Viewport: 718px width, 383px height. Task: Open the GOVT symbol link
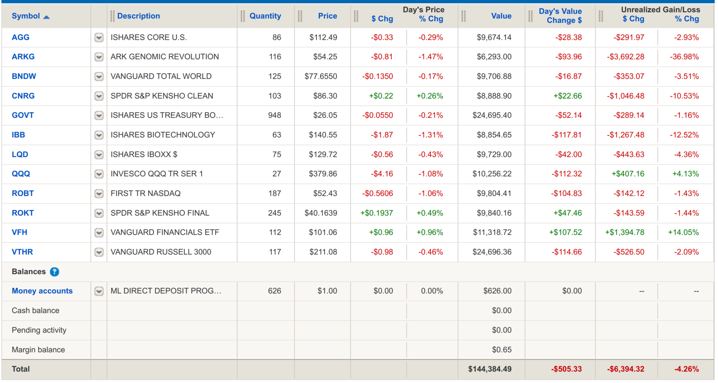22,115
